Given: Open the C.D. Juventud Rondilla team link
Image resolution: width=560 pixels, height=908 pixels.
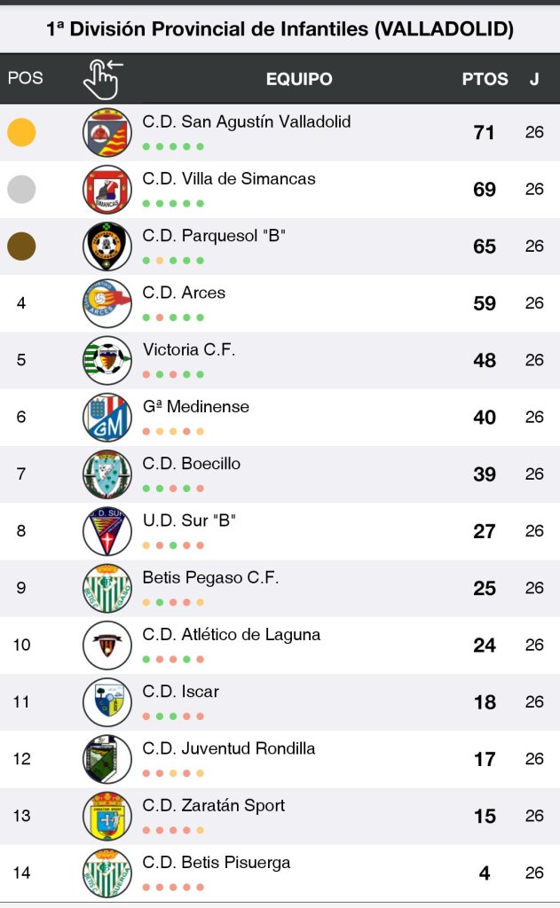Looking at the screenshot, I should coord(228,748).
